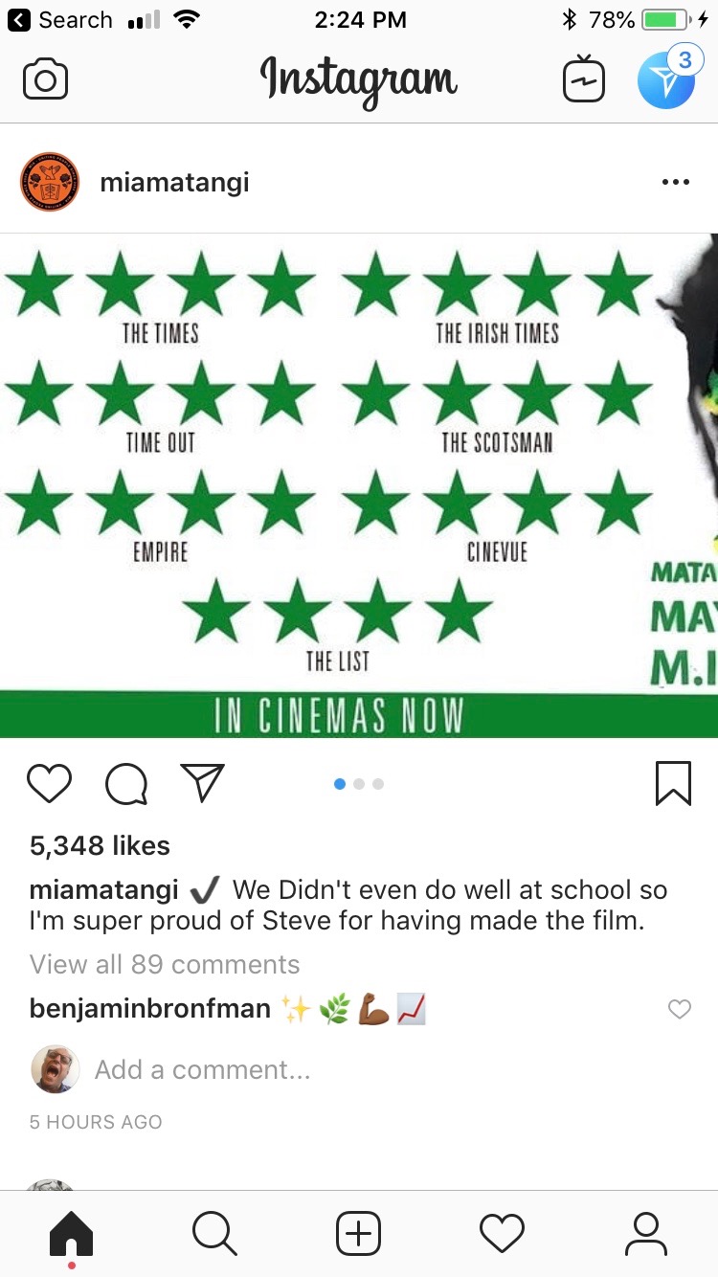Create a new post with plus icon

tap(358, 1233)
